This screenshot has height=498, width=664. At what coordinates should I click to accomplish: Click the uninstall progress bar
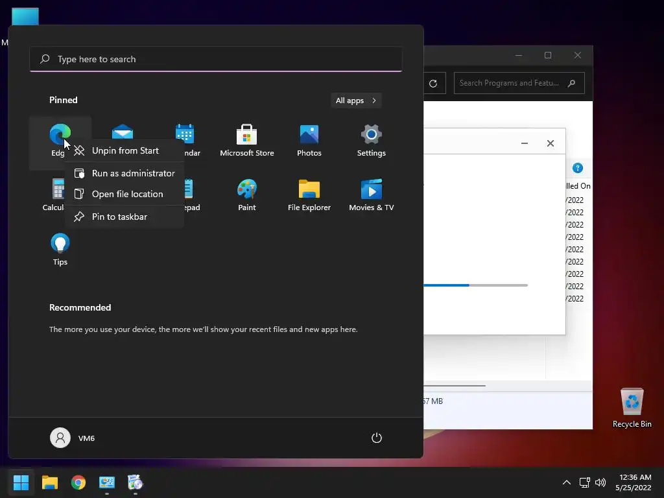pos(475,285)
